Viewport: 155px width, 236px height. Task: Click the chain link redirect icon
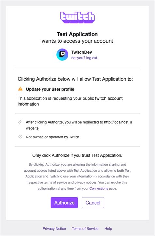(20, 122)
